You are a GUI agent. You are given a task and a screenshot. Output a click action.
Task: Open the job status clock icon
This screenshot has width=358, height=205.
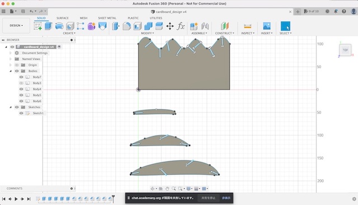(x=327, y=11)
